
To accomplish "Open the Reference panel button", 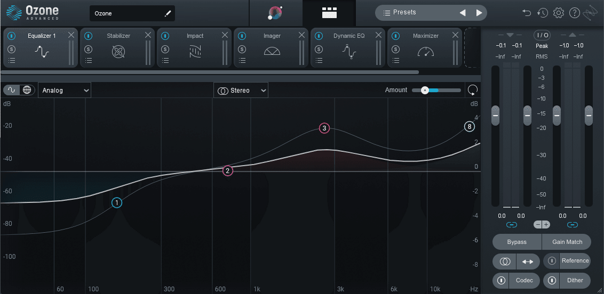I will click(575, 260).
